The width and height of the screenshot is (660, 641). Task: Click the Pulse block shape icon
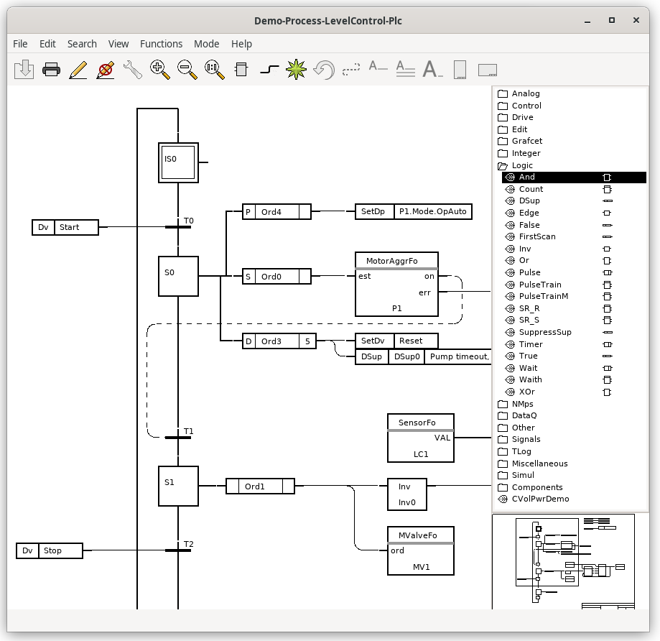[608, 273]
